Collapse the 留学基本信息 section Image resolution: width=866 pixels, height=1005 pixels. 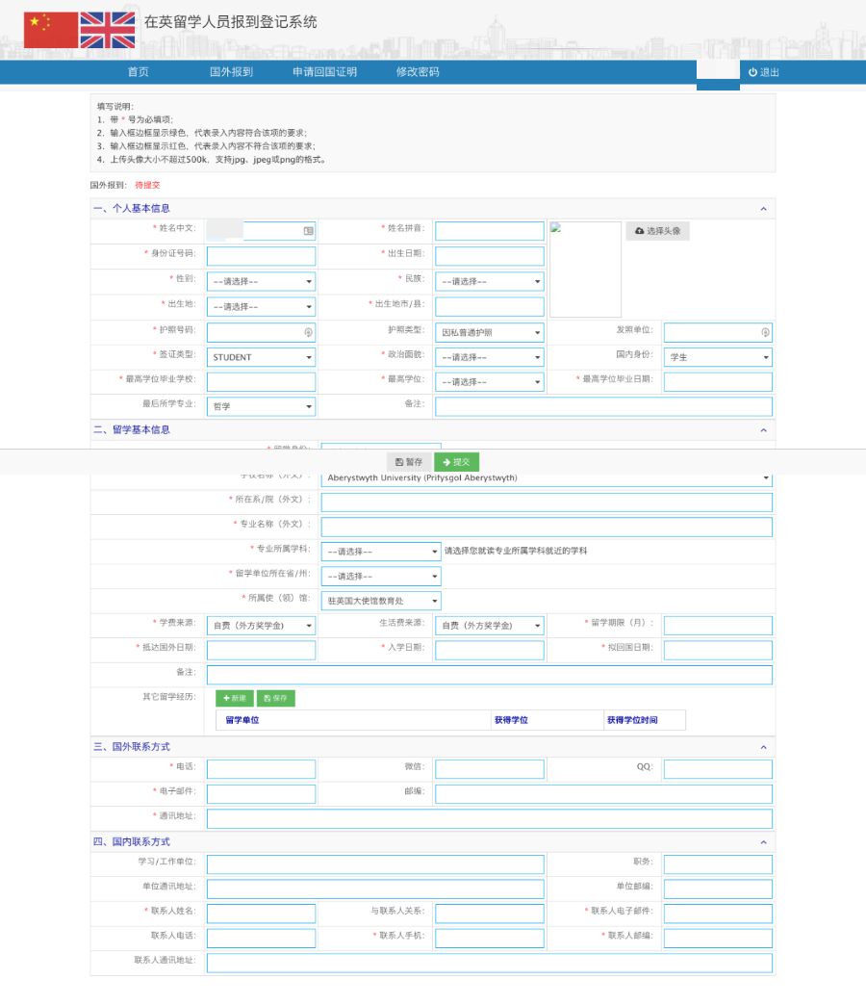(x=763, y=430)
